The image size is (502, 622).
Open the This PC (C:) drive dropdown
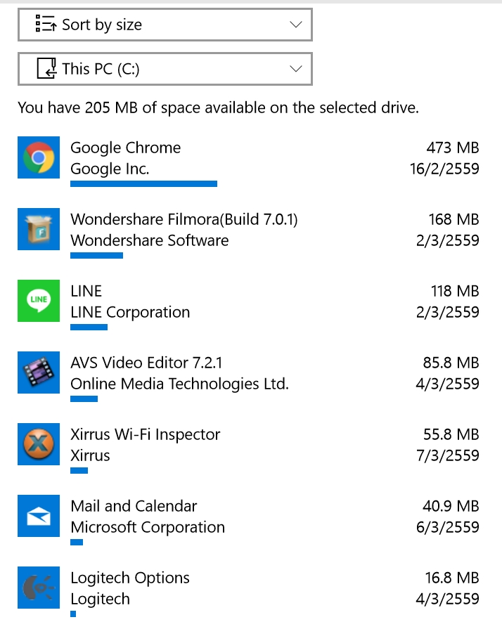(x=165, y=69)
